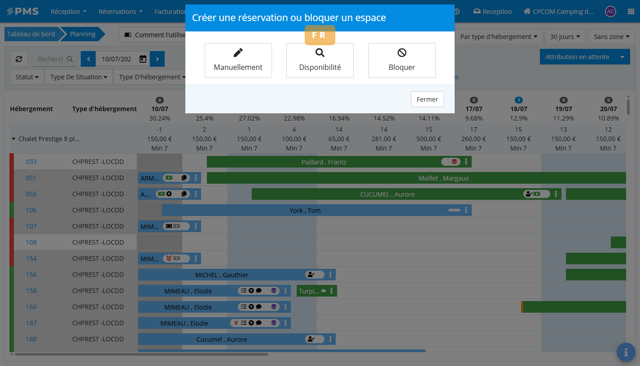640x366 pixels.
Task: Open the calendar date picker icon
Action: point(143,59)
